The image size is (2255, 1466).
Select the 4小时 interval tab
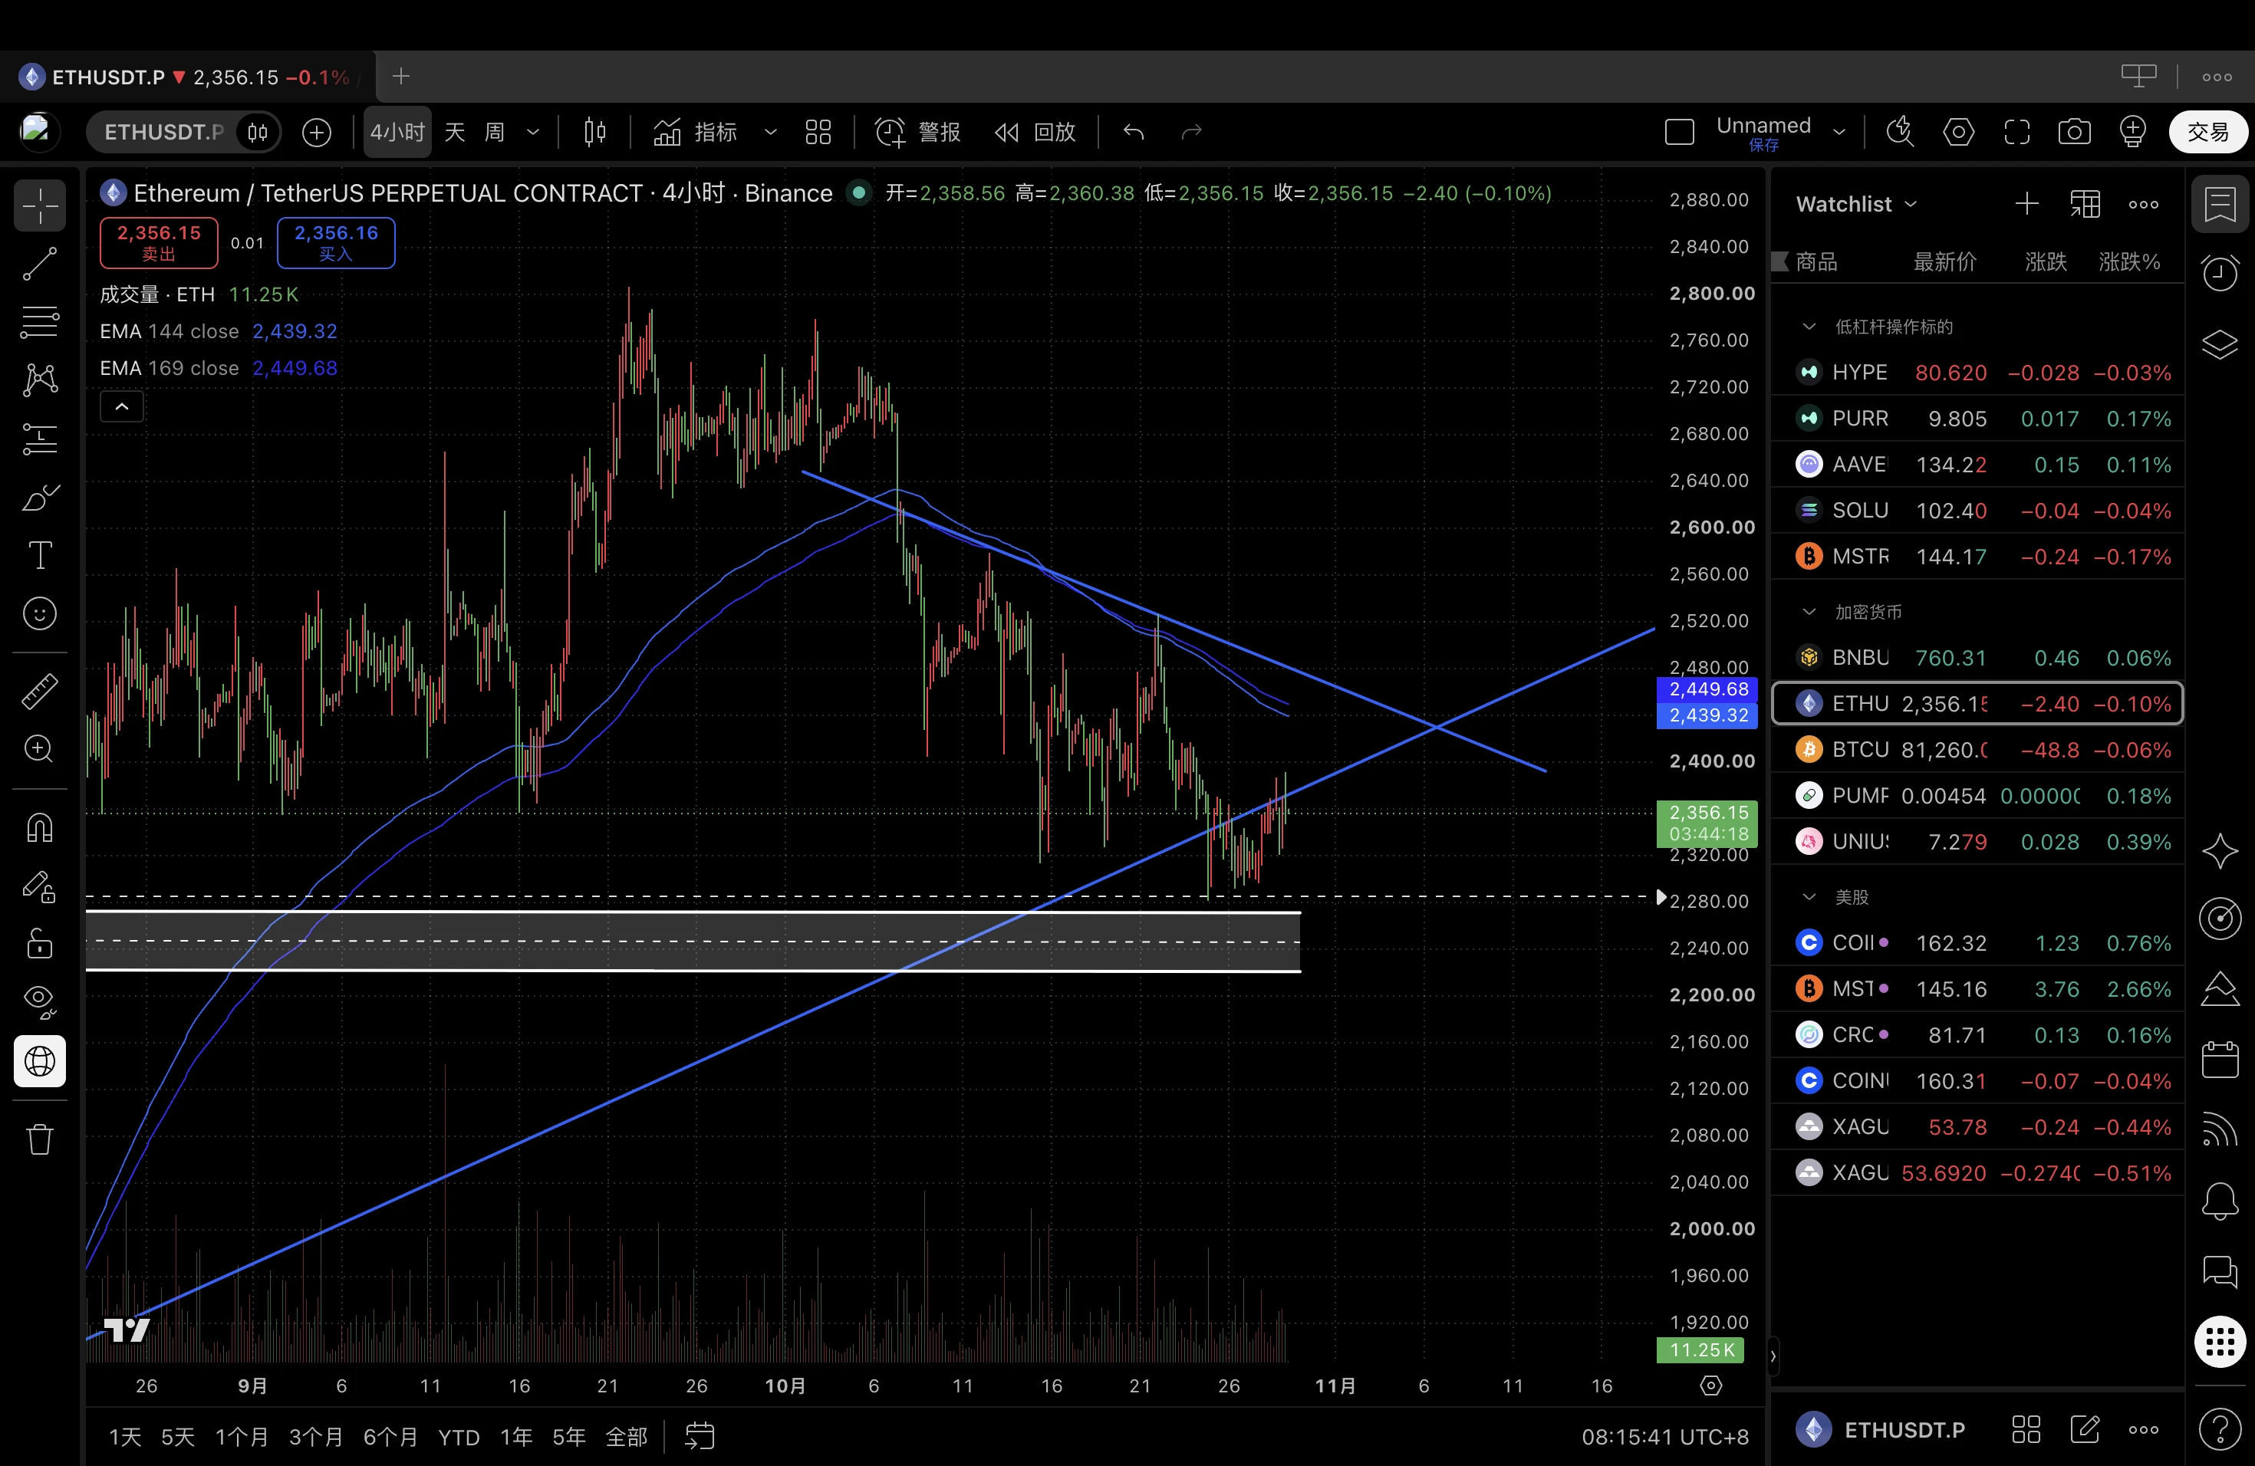[398, 132]
